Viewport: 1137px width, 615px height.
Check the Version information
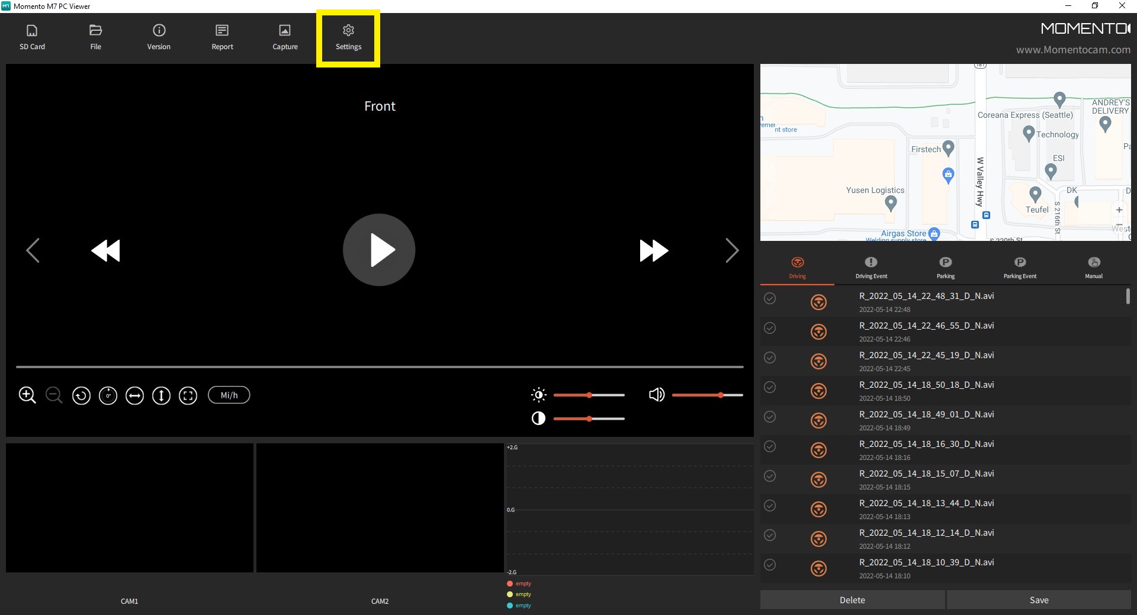click(159, 37)
